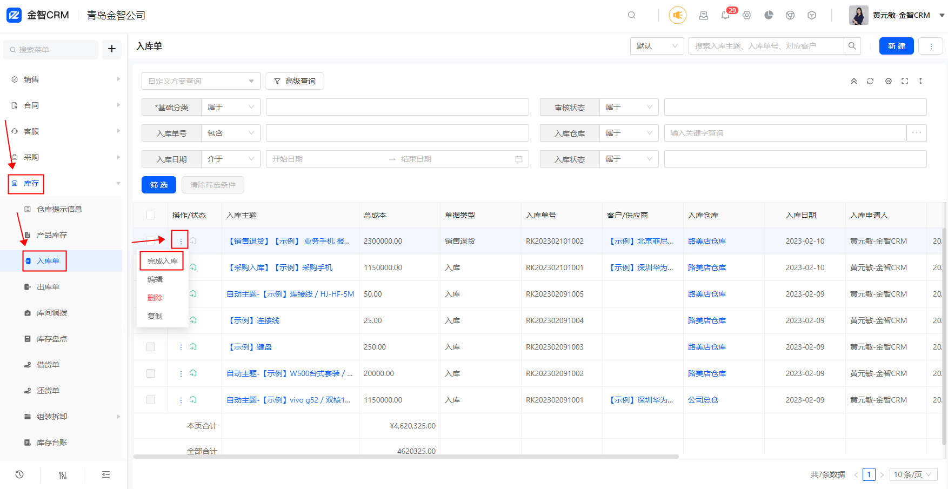Click the horizontal scrollbar under the table

click(x=406, y=457)
